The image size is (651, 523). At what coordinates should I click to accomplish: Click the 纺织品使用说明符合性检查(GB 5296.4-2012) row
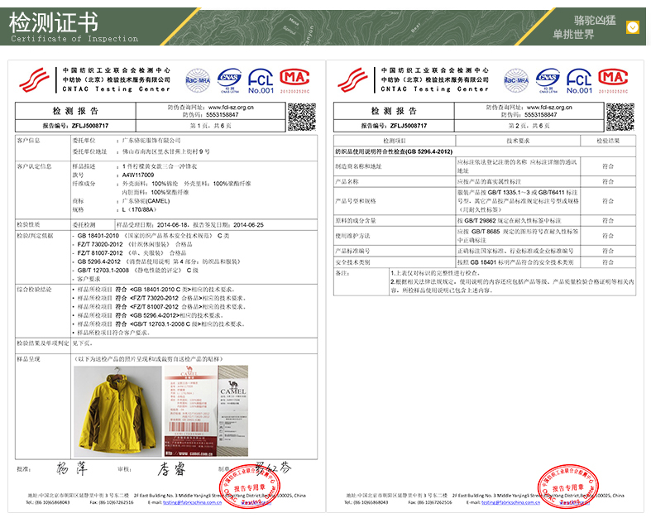485,151
